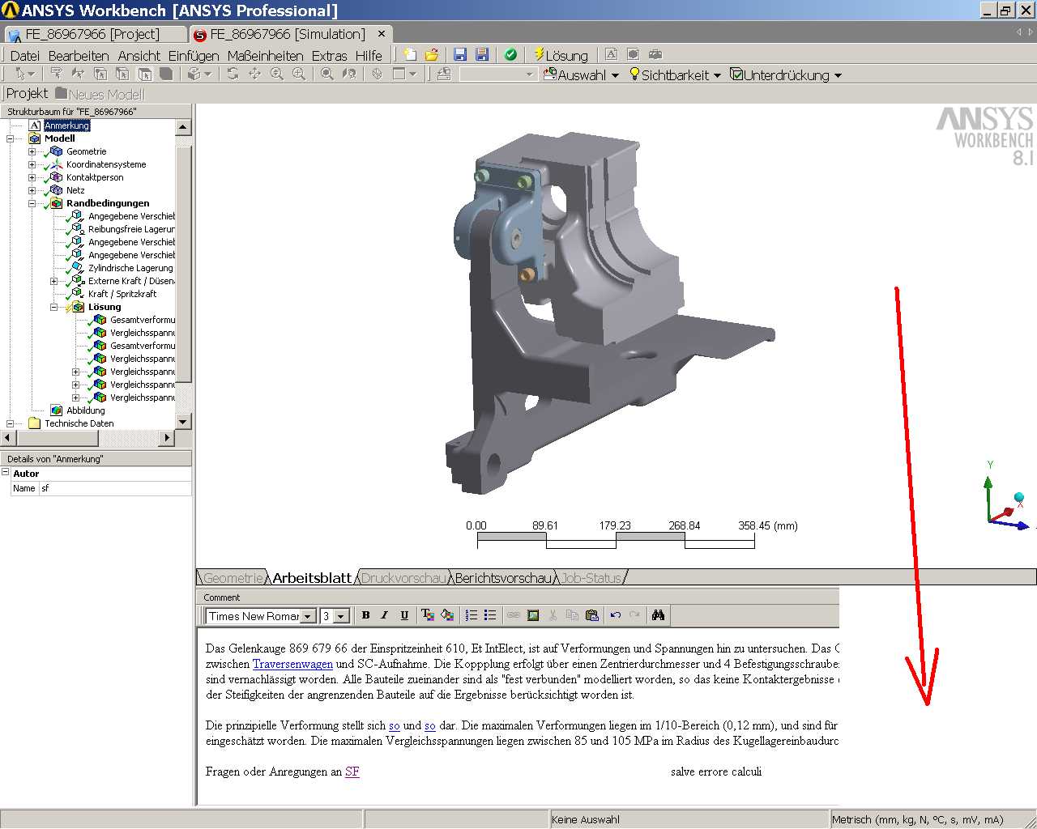The image size is (1037, 829).
Task: Open the Bearbeiten menu
Action: pyautogui.click(x=79, y=55)
